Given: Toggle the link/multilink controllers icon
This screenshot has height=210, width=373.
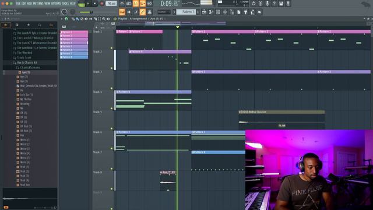Looking at the screenshot, I should 142,12.
